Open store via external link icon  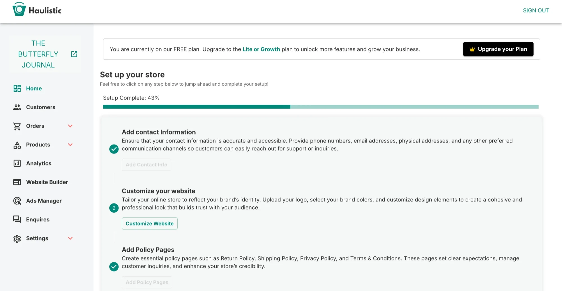click(x=74, y=54)
